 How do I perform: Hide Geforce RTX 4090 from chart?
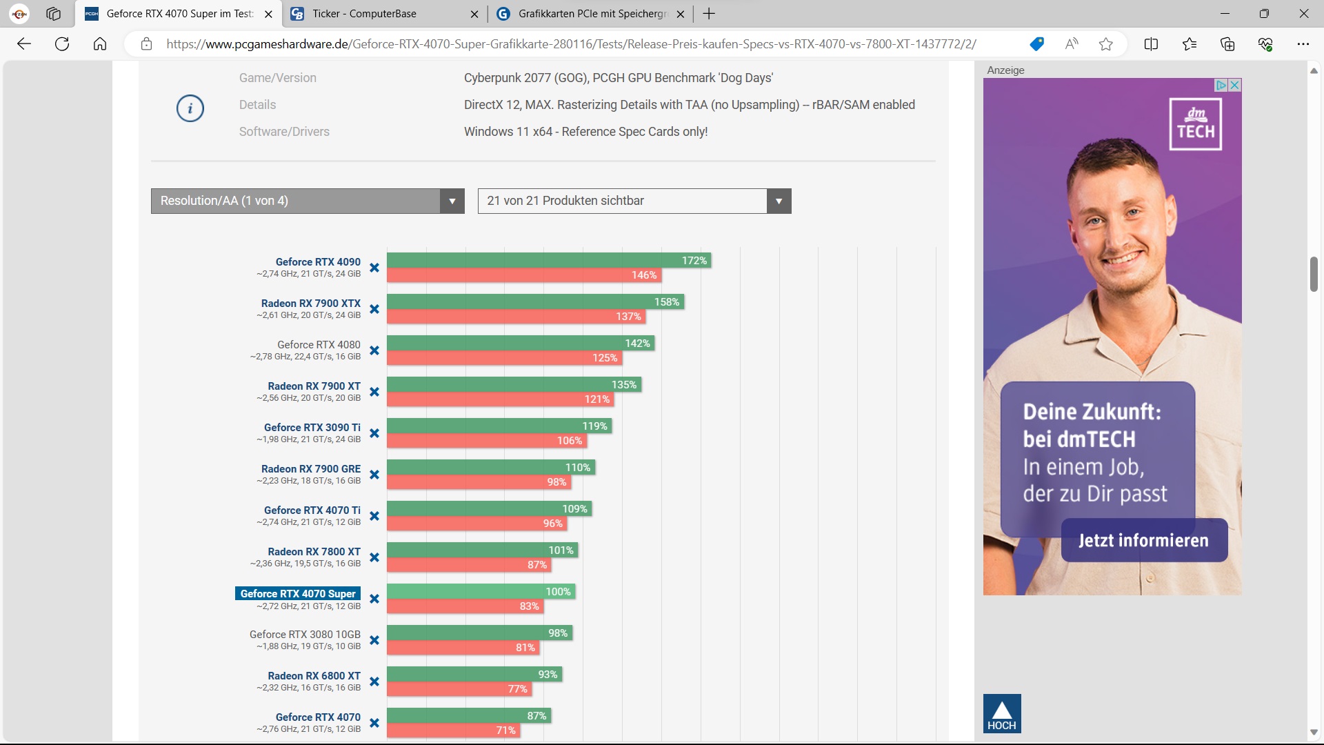pos(374,268)
